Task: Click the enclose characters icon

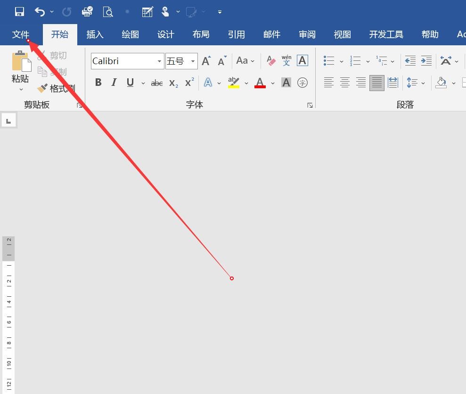Action: pyautogui.click(x=302, y=83)
